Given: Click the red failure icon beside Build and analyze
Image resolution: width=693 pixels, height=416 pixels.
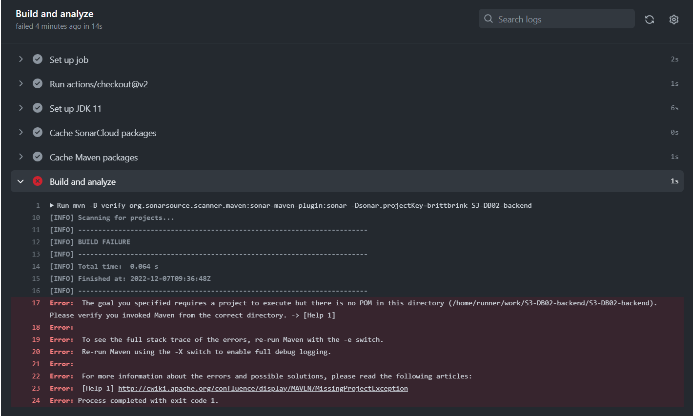Looking at the screenshot, I should [38, 181].
